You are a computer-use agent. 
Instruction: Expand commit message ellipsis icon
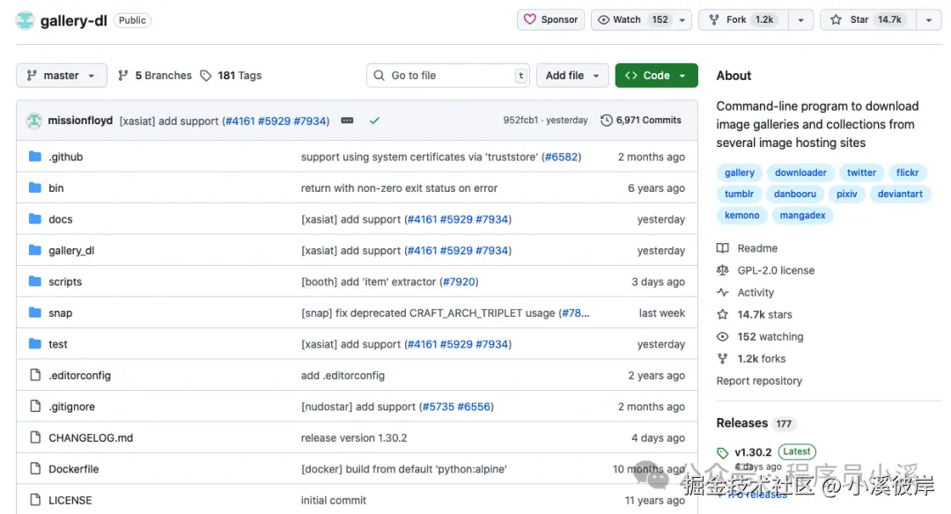click(347, 121)
